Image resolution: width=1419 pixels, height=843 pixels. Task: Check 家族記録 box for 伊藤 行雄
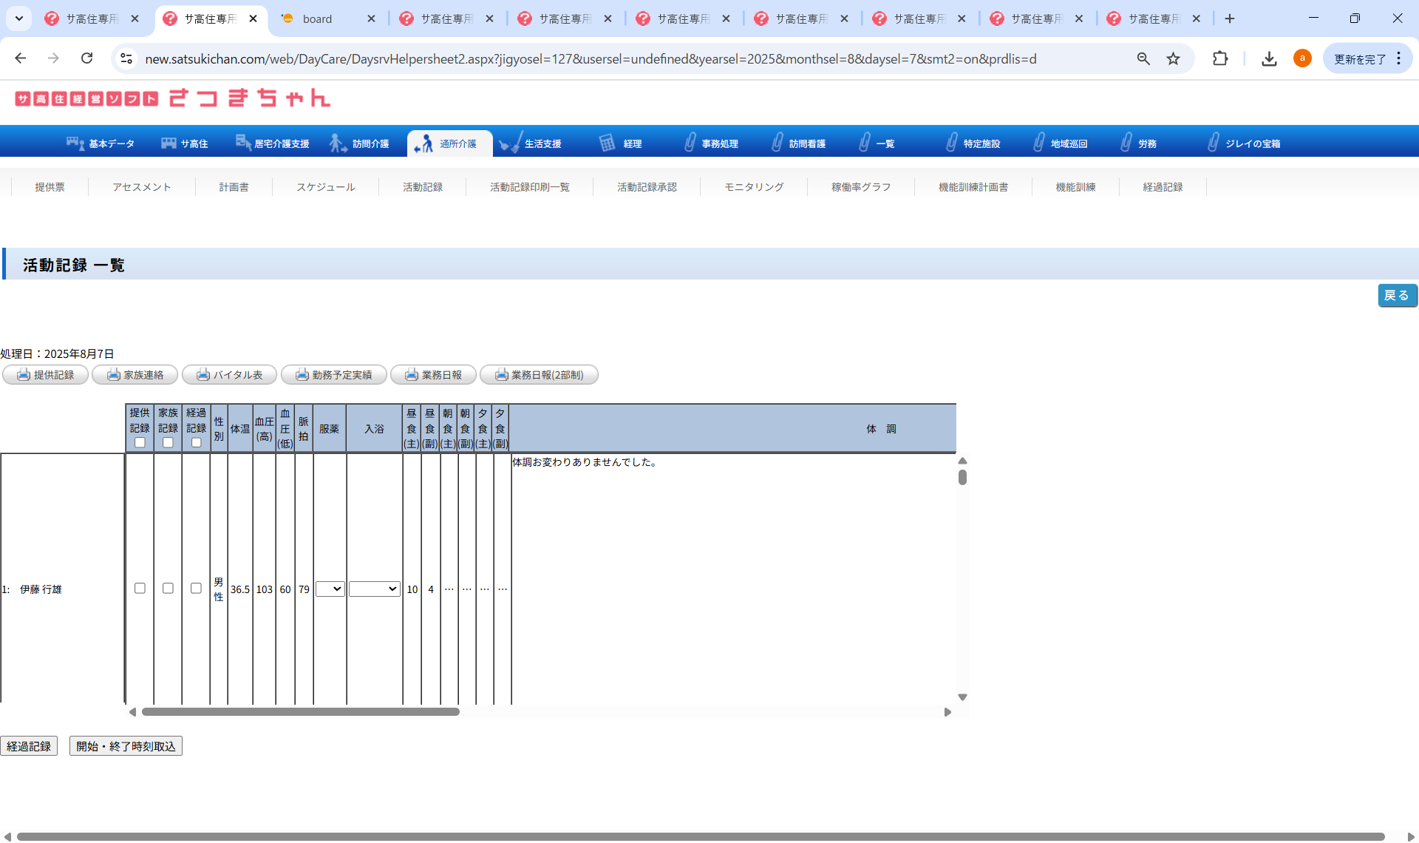pos(168,589)
